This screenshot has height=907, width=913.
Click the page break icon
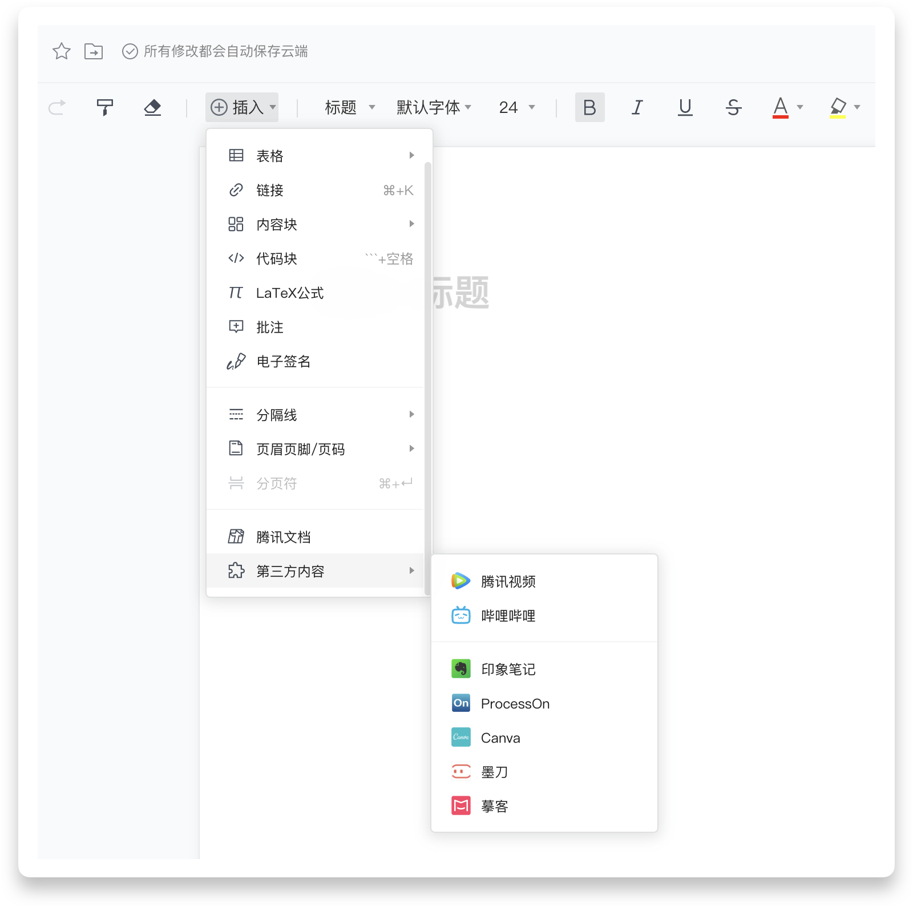(x=236, y=483)
